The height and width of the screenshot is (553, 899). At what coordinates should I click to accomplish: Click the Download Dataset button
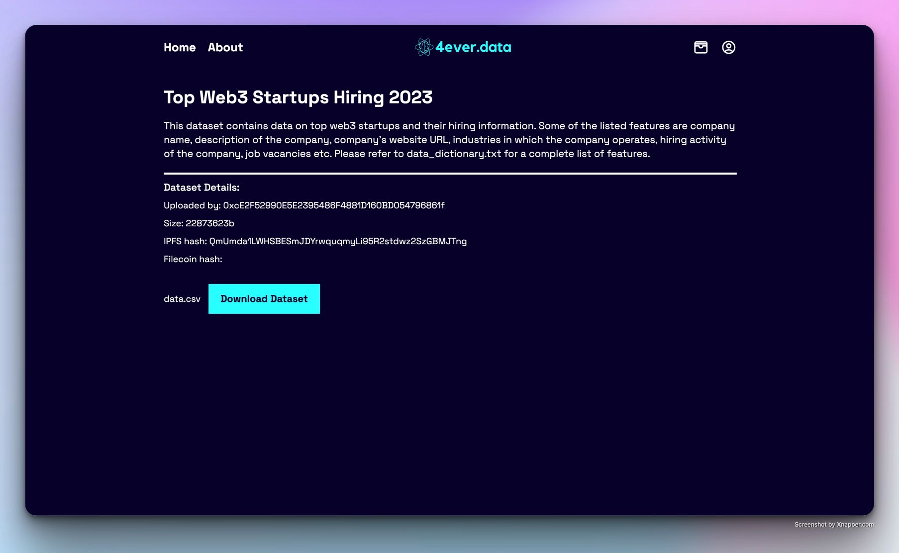[x=264, y=299]
